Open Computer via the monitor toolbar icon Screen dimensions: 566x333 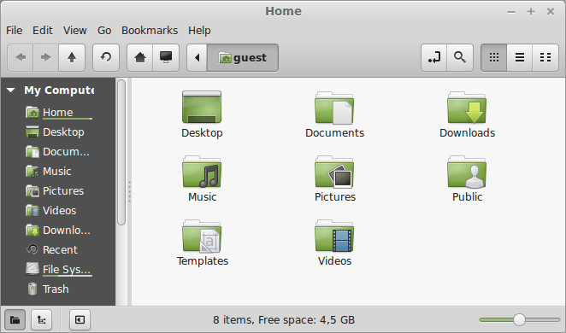click(x=166, y=58)
